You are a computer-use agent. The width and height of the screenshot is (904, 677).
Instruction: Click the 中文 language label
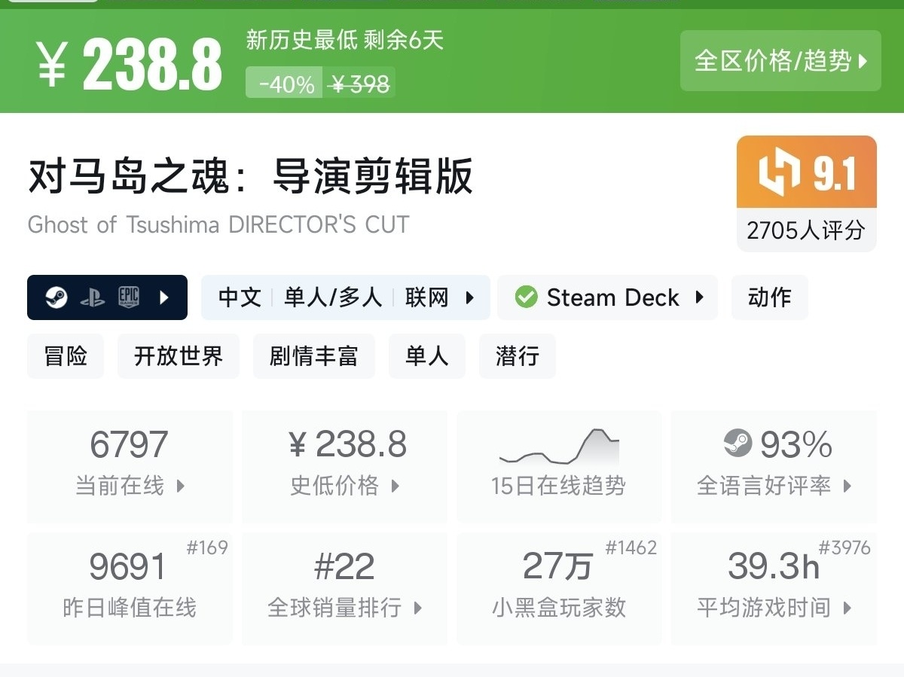(240, 297)
